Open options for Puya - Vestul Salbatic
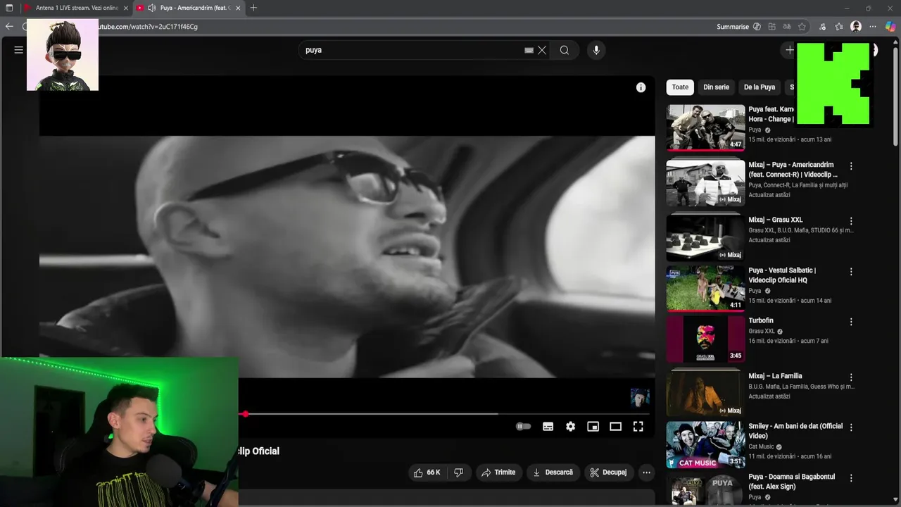This screenshot has width=901, height=507. (x=851, y=272)
